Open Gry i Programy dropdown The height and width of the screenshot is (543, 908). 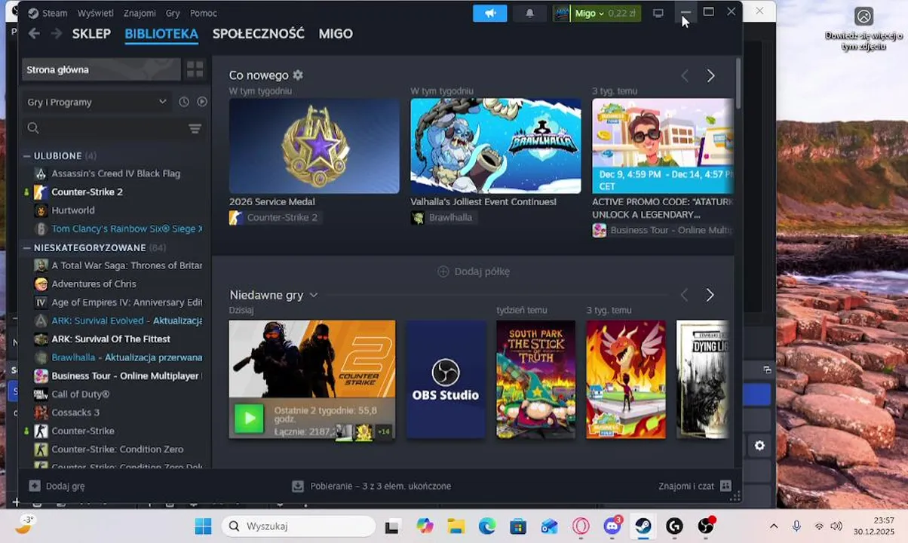pyautogui.click(x=96, y=102)
